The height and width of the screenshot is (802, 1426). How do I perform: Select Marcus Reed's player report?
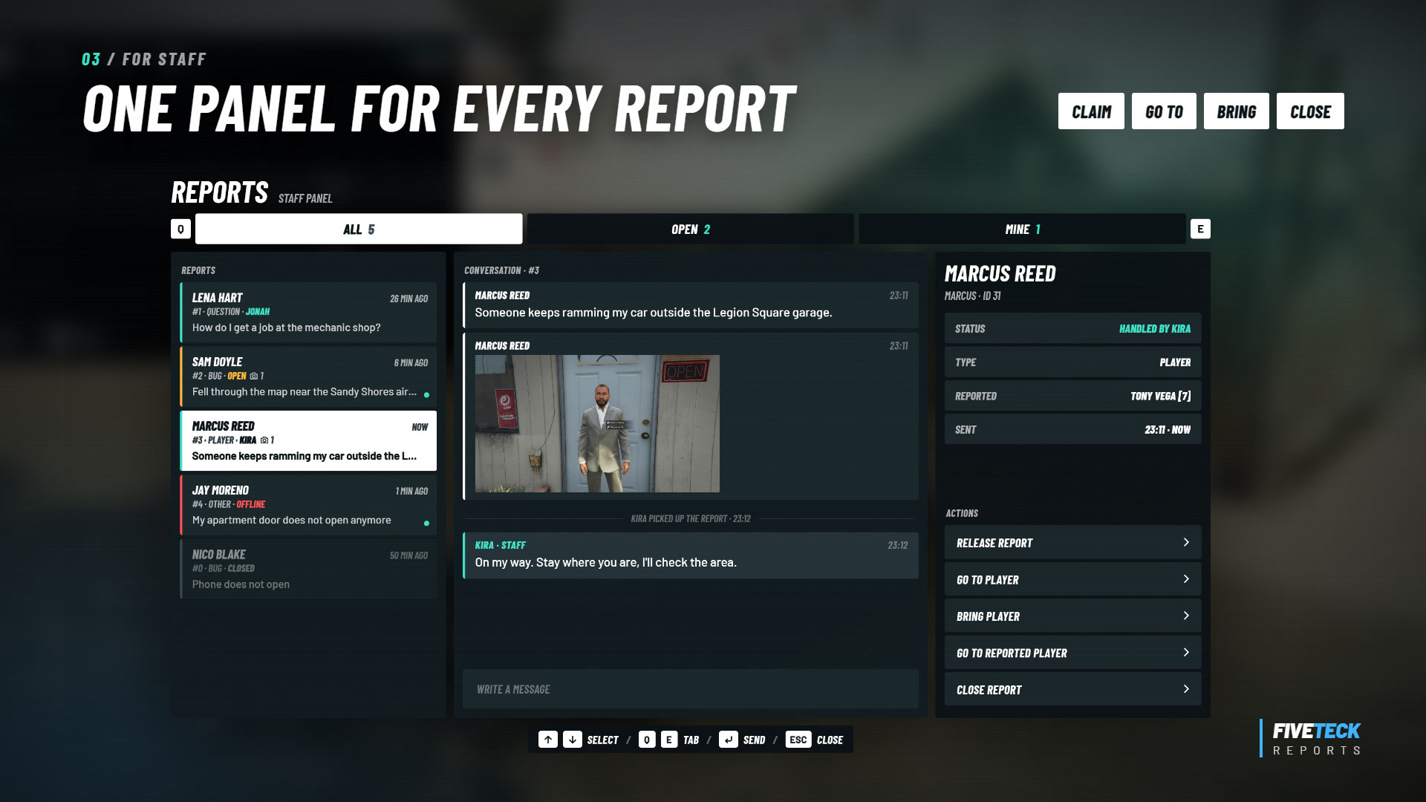[308, 440]
